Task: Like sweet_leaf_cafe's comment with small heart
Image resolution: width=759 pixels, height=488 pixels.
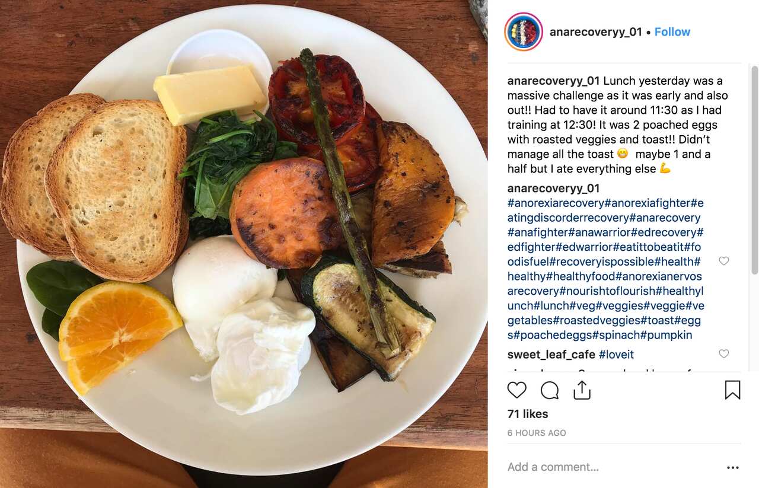Action: coord(723,353)
